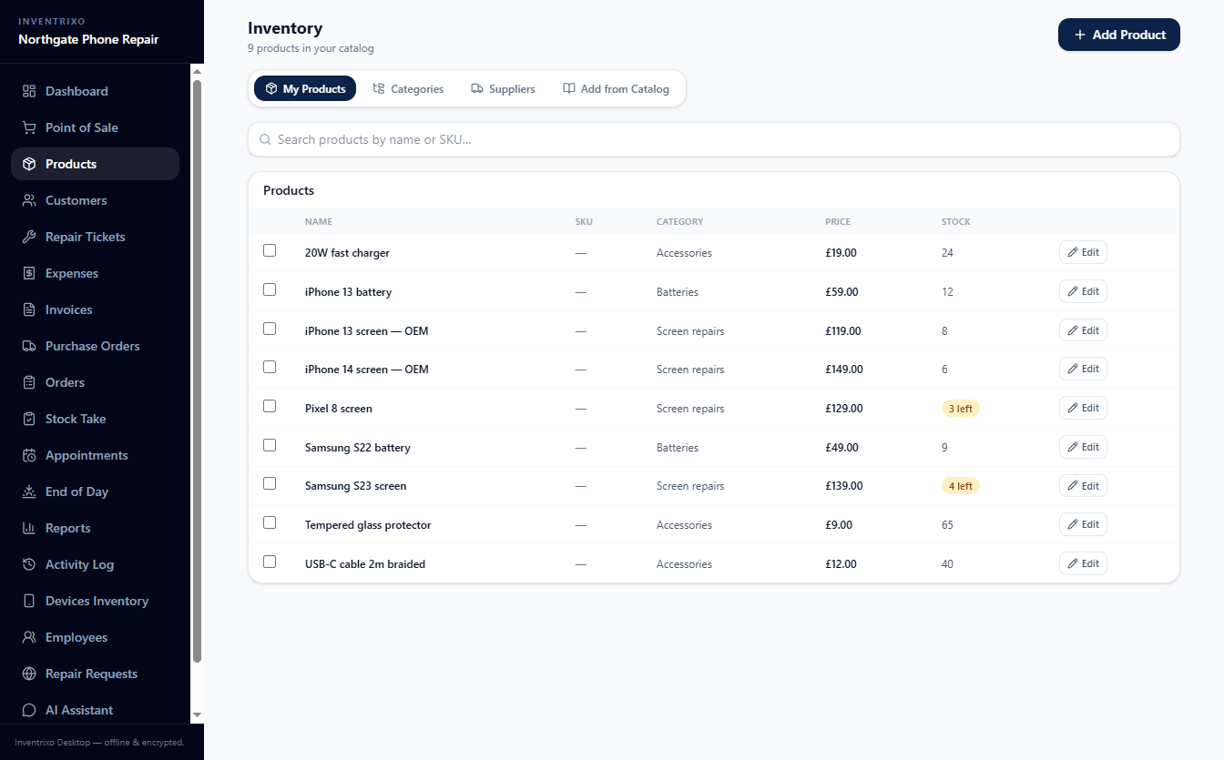Click the Stock Take clipboard icon
The height and width of the screenshot is (760, 1224).
29,419
